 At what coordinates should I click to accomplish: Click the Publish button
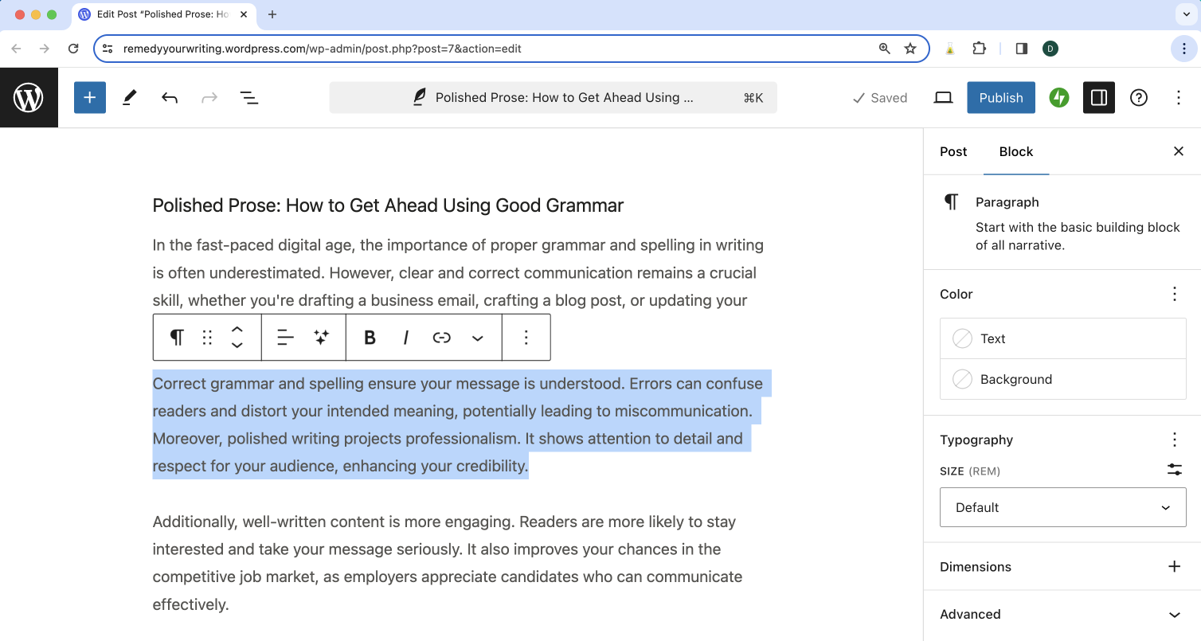click(x=1000, y=97)
